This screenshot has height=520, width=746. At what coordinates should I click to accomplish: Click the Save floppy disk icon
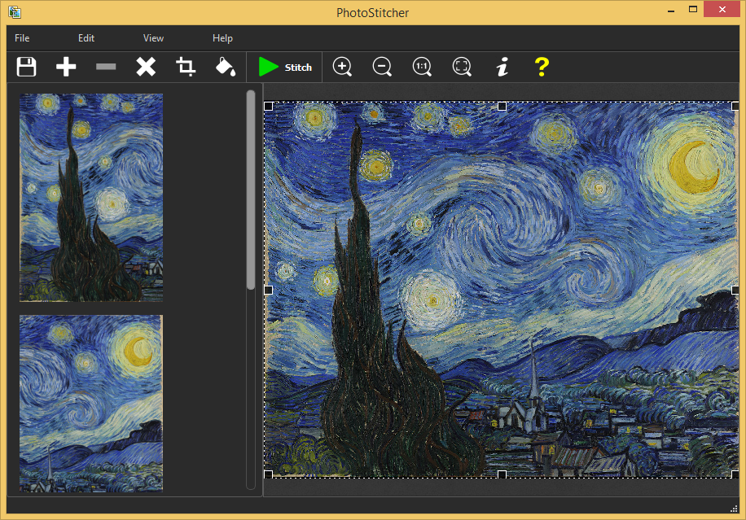(x=26, y=67)
